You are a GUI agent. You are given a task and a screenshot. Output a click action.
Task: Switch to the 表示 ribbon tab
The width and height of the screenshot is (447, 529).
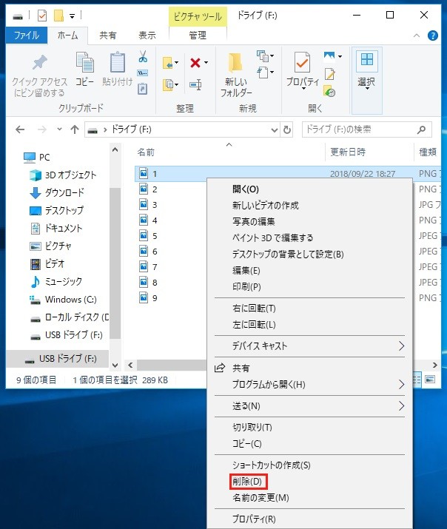(x=147, y=34)
